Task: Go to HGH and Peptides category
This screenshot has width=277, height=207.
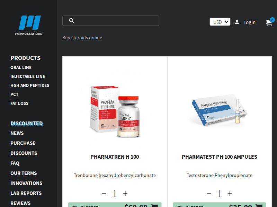Action: 30,85
